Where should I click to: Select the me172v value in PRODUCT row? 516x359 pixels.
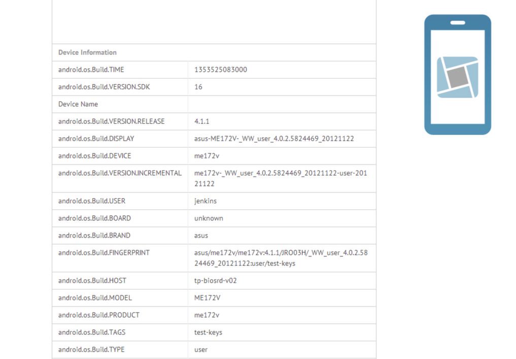coord(207,315)
